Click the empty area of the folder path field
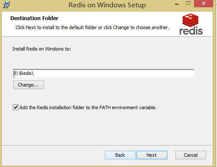The height and width of the screenshot is (167, 217). tap(114, 74)
